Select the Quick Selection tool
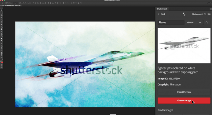The height and width of the screenshot is (115, 212). [x=2, y=17]
